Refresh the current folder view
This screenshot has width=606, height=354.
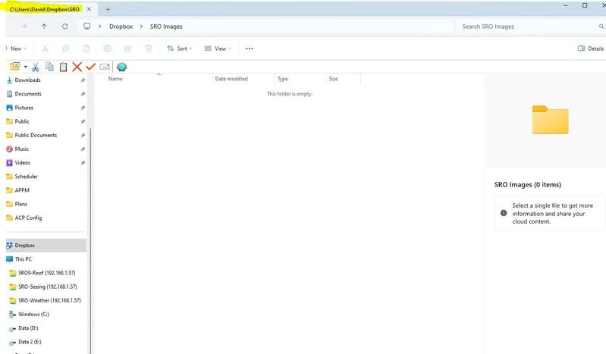[64, 27]
